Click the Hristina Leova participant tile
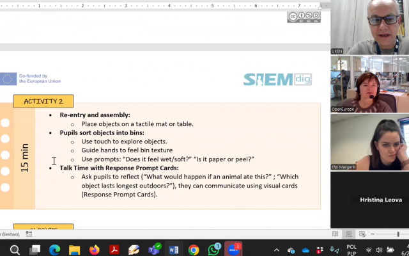The width and height of the screenshot is (409, 256). [369, 200]
